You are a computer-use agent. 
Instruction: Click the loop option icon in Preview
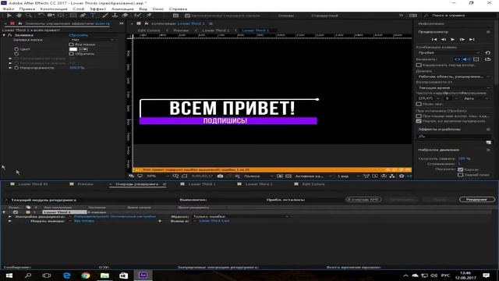click(x=487, y=59)
